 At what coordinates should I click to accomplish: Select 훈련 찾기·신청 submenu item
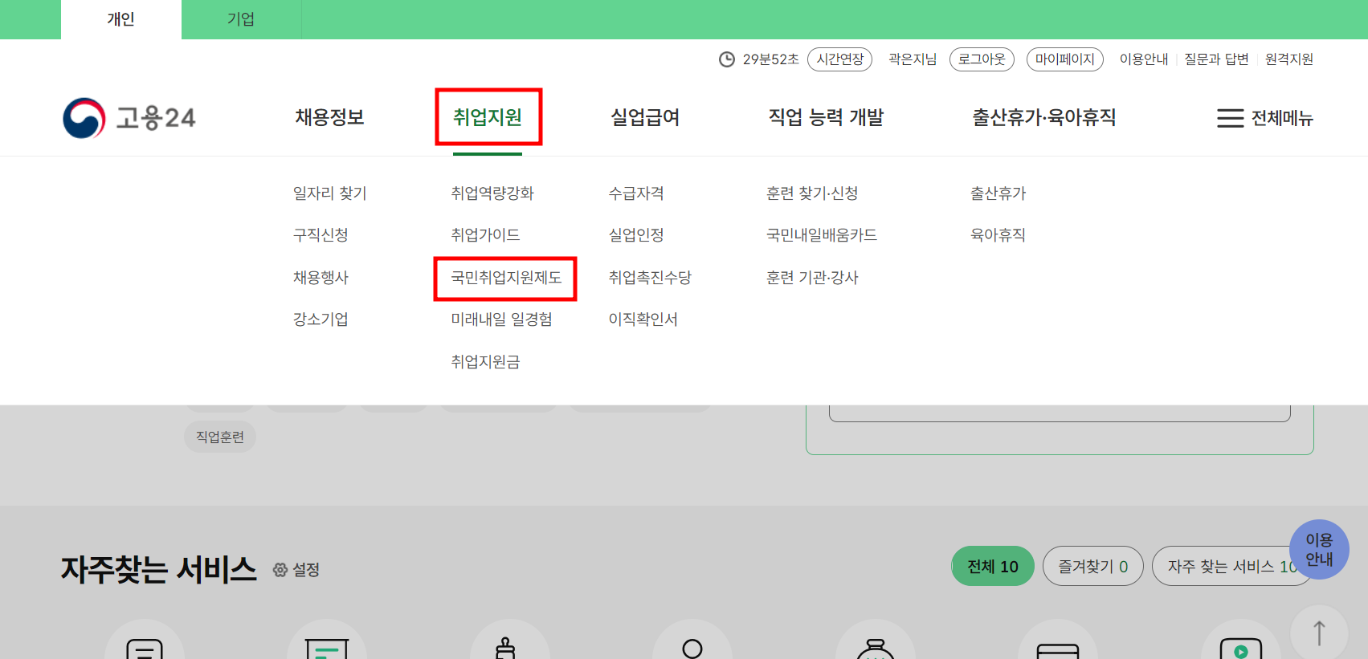812,193
